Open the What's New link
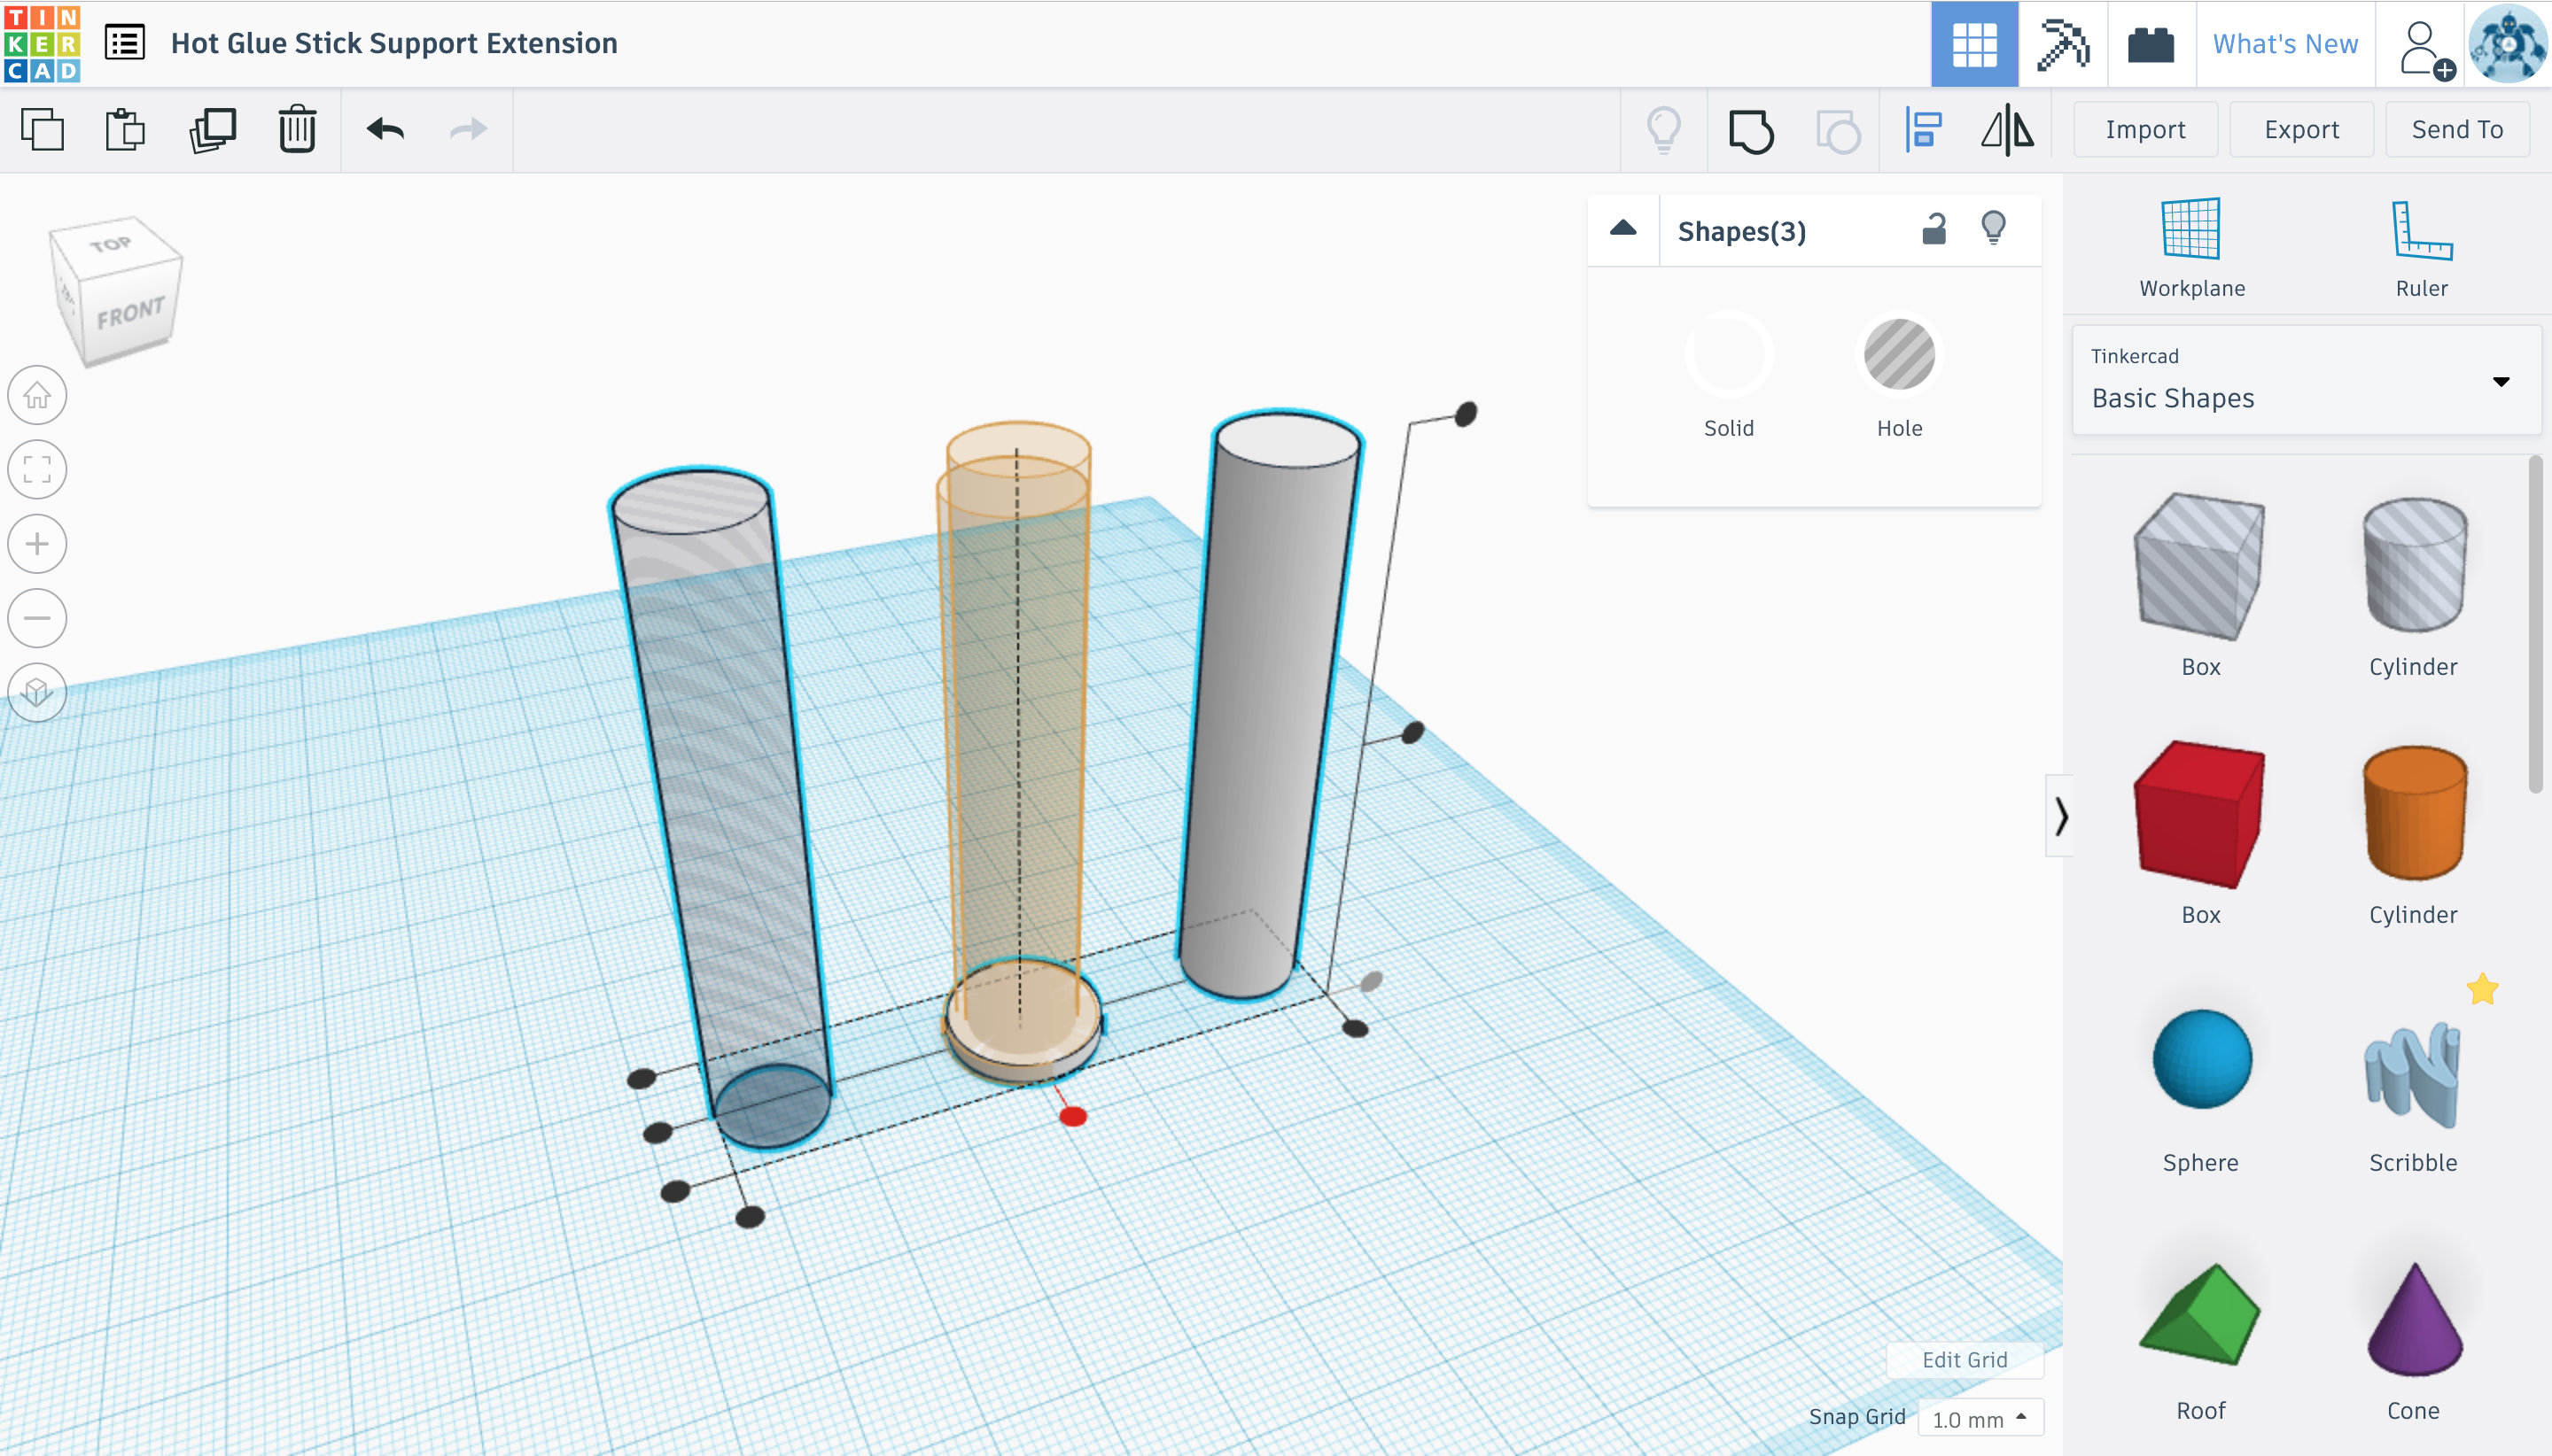 (x=2284, y=44)
